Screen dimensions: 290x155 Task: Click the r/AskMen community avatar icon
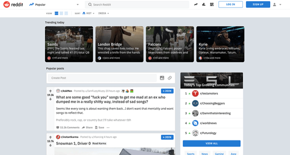(x=58, y=91)
